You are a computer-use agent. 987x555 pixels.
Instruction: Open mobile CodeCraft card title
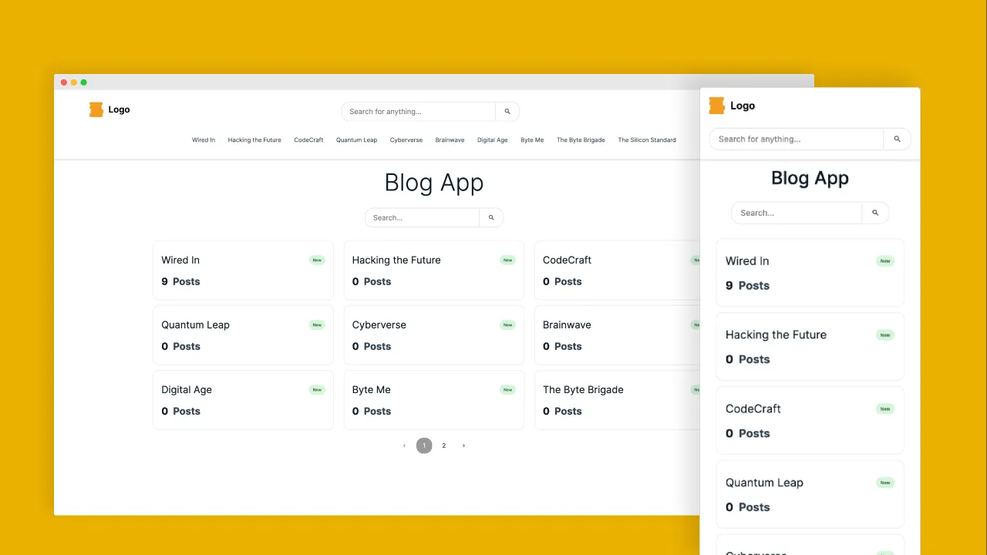point(753,409)
